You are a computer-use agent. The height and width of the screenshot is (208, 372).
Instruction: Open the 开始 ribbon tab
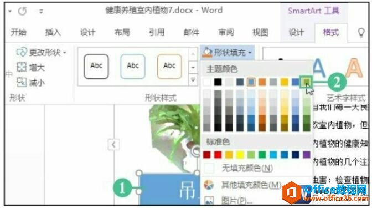(18, 32)
